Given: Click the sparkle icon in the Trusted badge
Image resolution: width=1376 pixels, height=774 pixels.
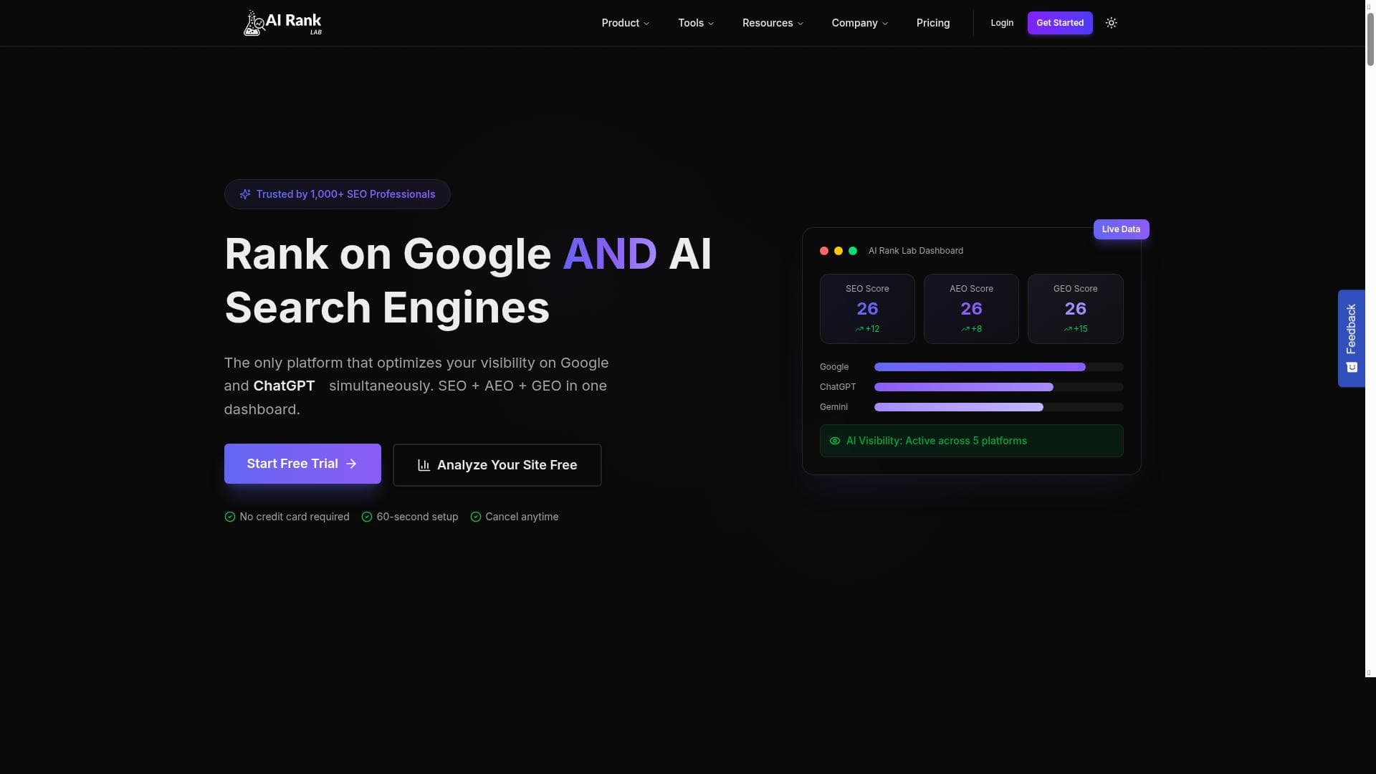Looking at the screenshot, I should pos(245,194).
